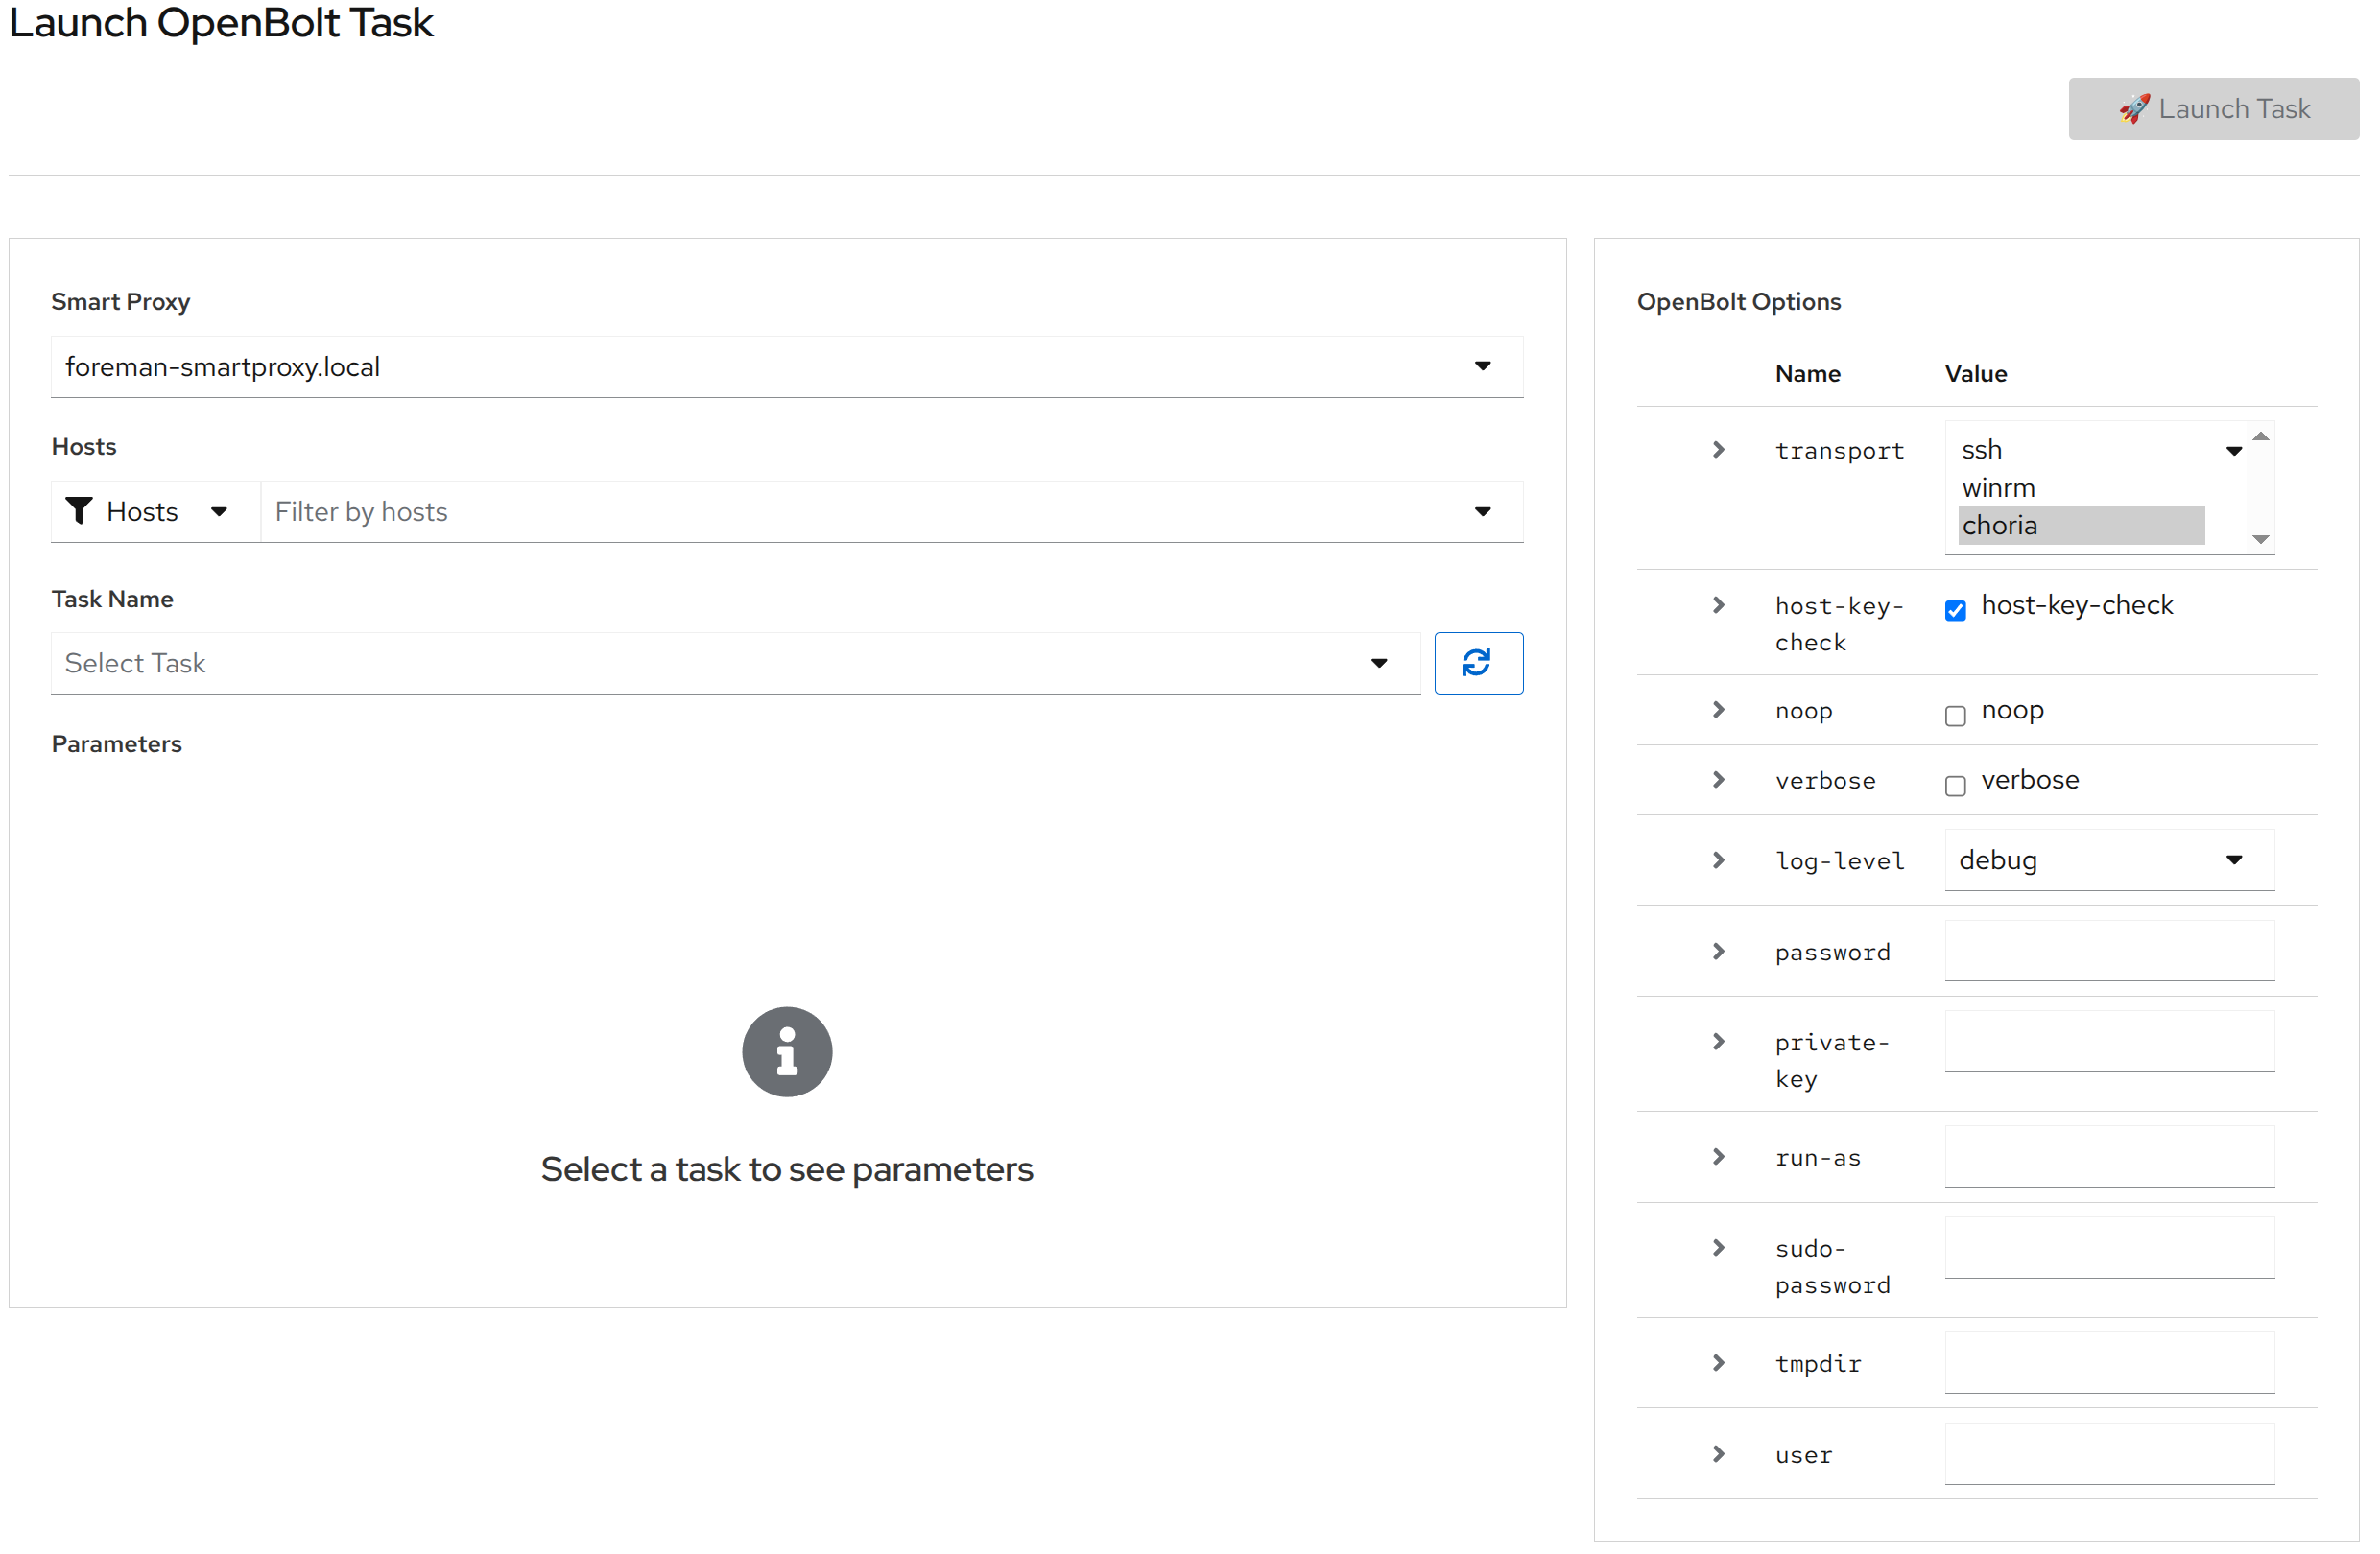Expand the noop option row

1718,710
